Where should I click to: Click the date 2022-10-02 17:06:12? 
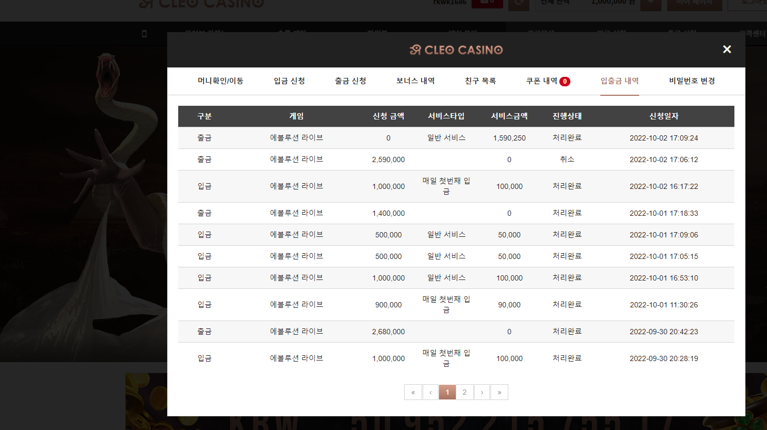pos(664,159)
